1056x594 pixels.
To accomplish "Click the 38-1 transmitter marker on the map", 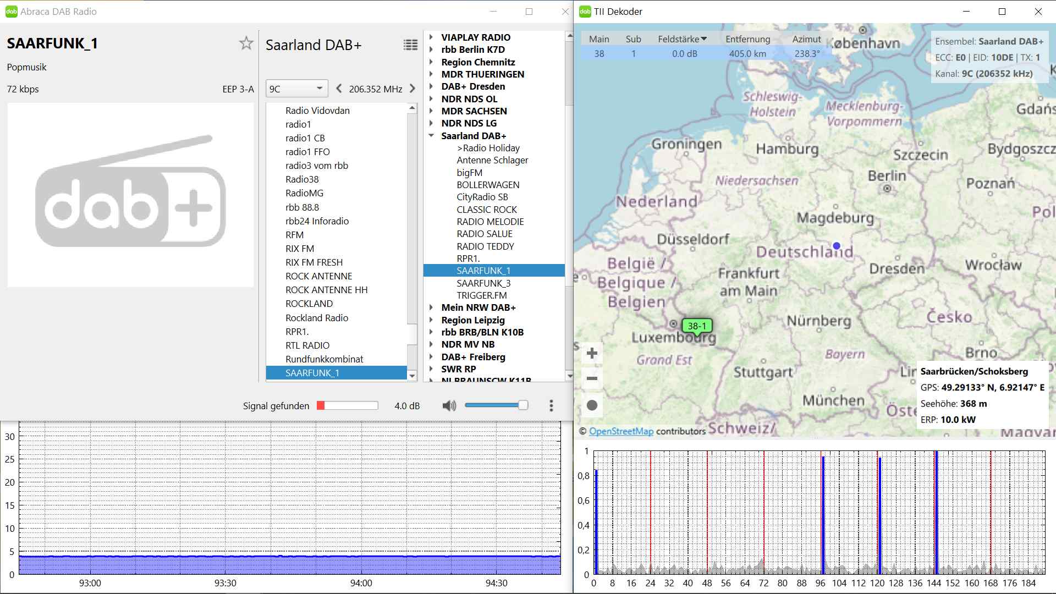I will [696, 326].
